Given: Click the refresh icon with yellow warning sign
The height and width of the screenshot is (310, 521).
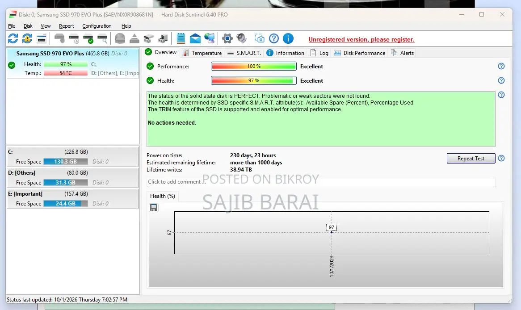Looking at the screenshot, I should 27,38.
